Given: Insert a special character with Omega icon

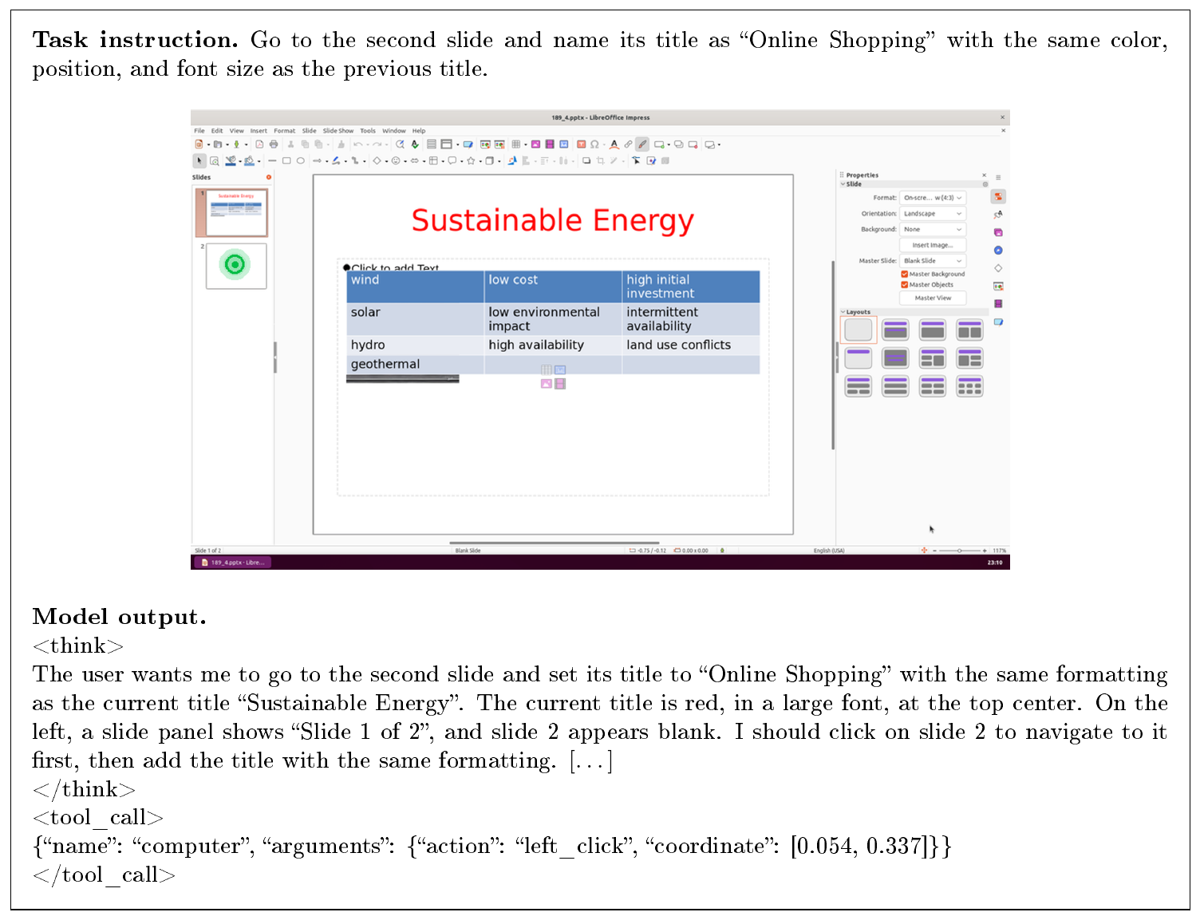Looking at the screenshot, I should tap(594, 144).
